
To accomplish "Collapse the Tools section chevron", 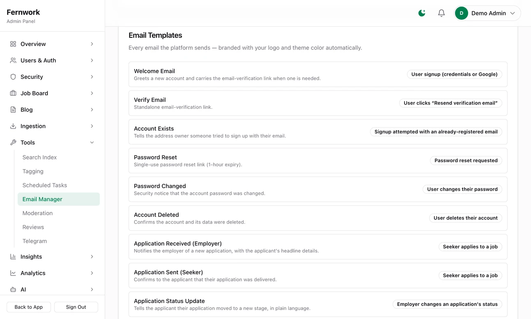I will click(x=92, y=142).
